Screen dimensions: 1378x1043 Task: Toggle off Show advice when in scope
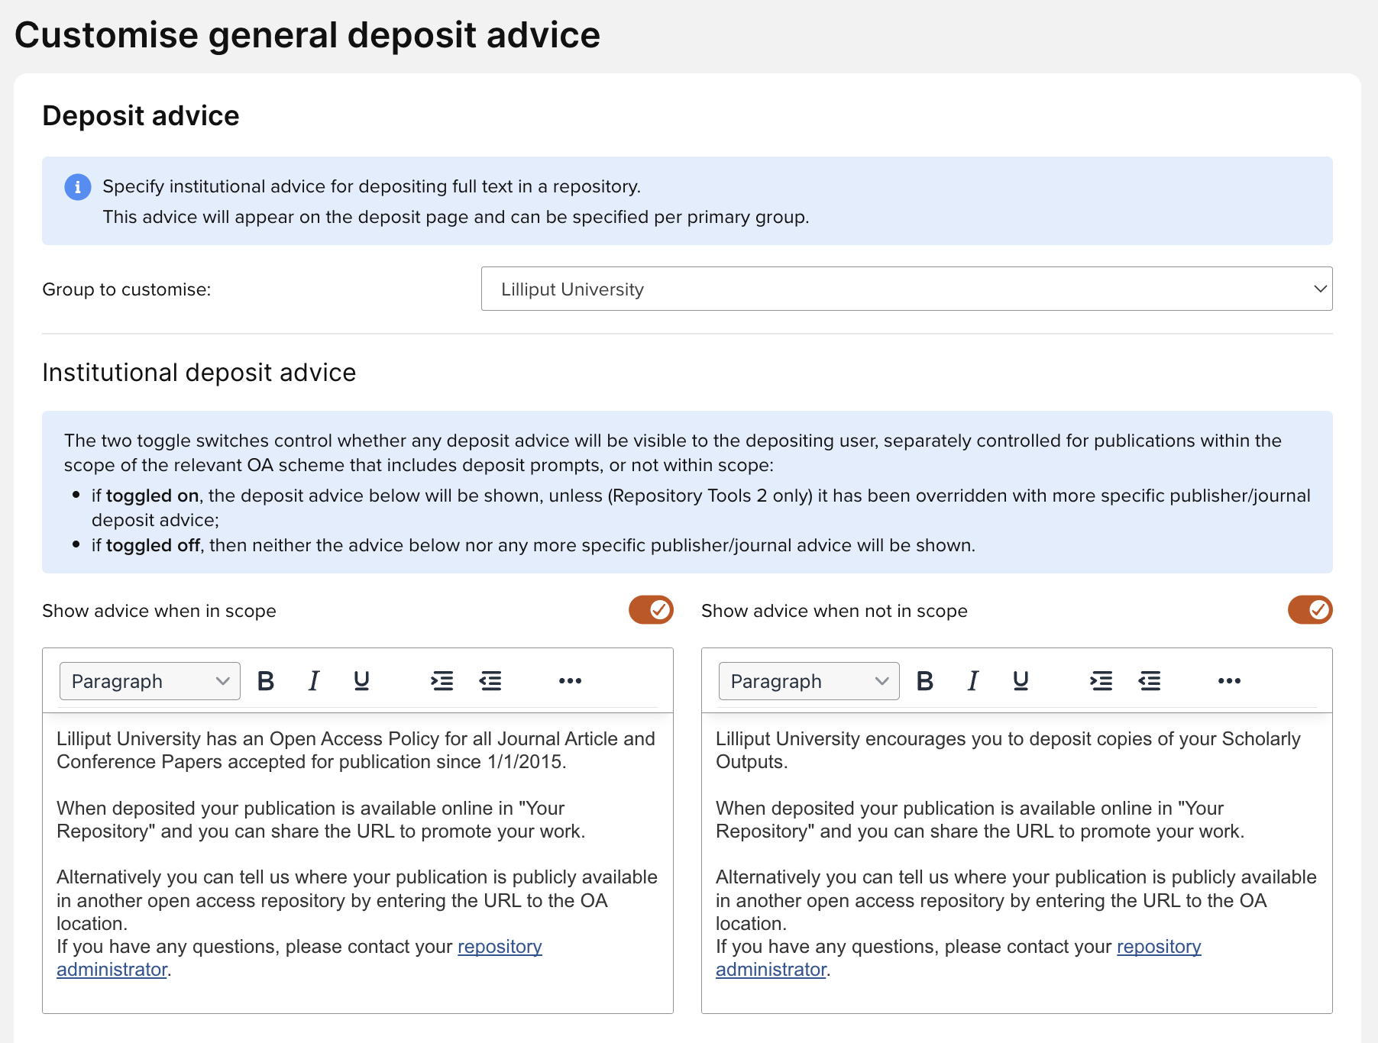coord(651,610)
